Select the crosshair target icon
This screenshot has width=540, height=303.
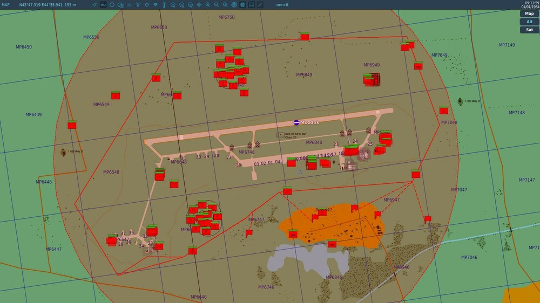147,5
